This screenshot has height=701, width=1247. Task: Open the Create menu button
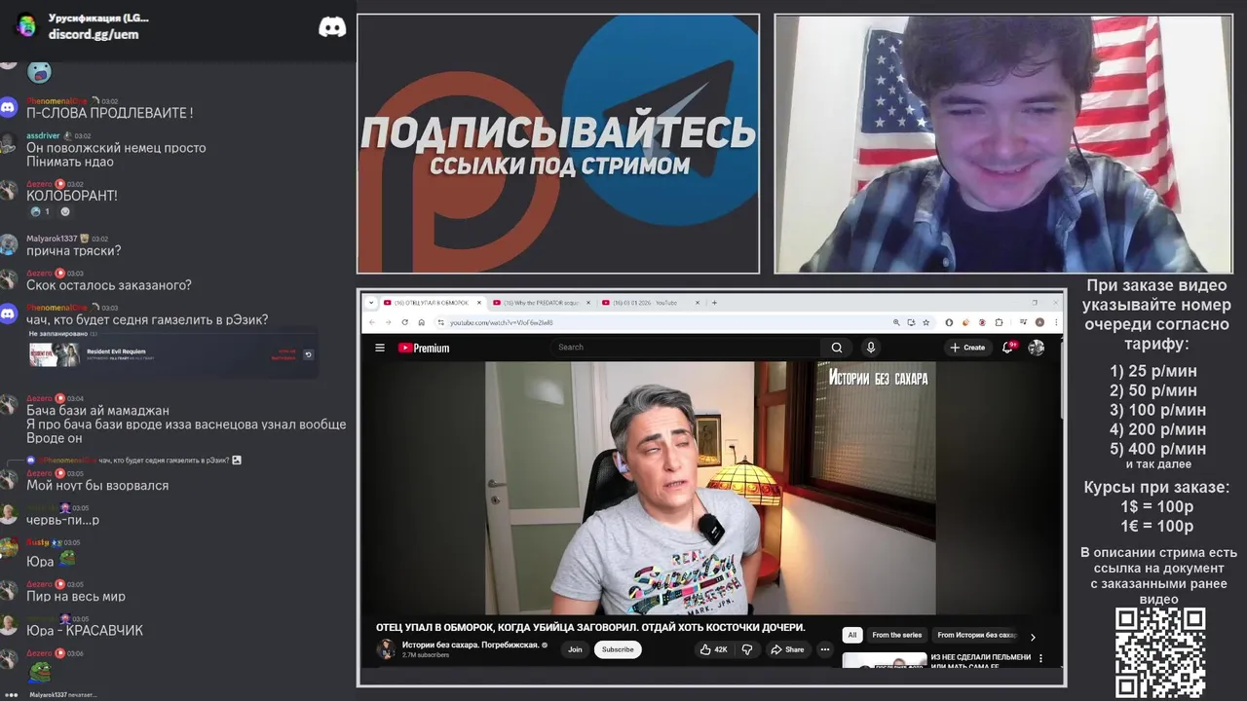click(967, 348)
